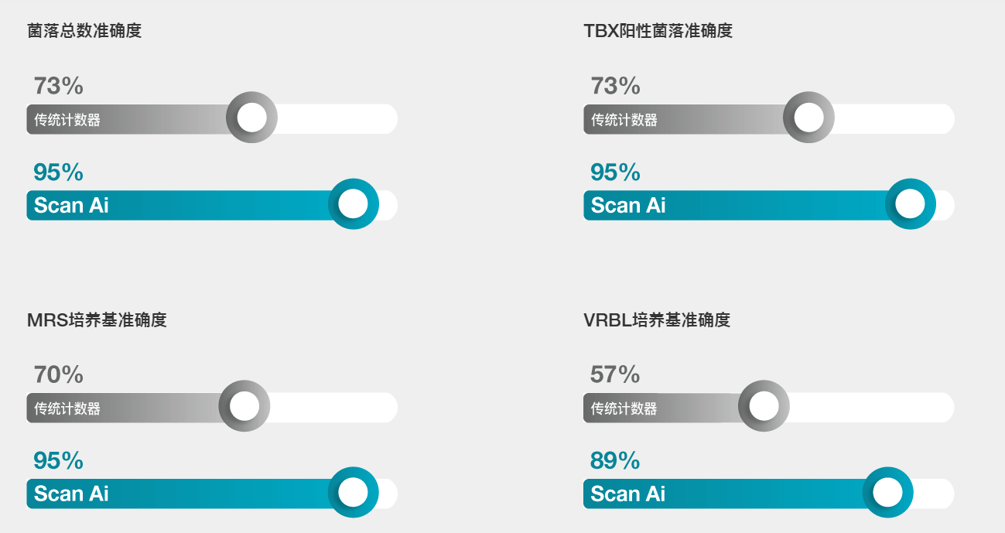This screenshot has height=533, width=1005.
Task: Click the gray slider knob under TBX阳性菌落准确度
Action: pyautogui.click(x=808, y=118)
